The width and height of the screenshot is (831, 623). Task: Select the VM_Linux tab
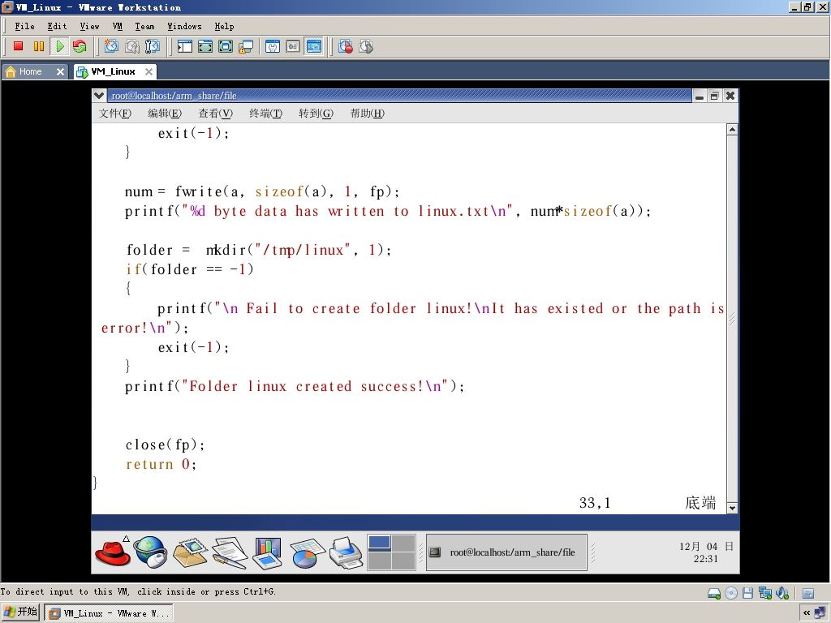pyautogui.click(x=112, y=71)
